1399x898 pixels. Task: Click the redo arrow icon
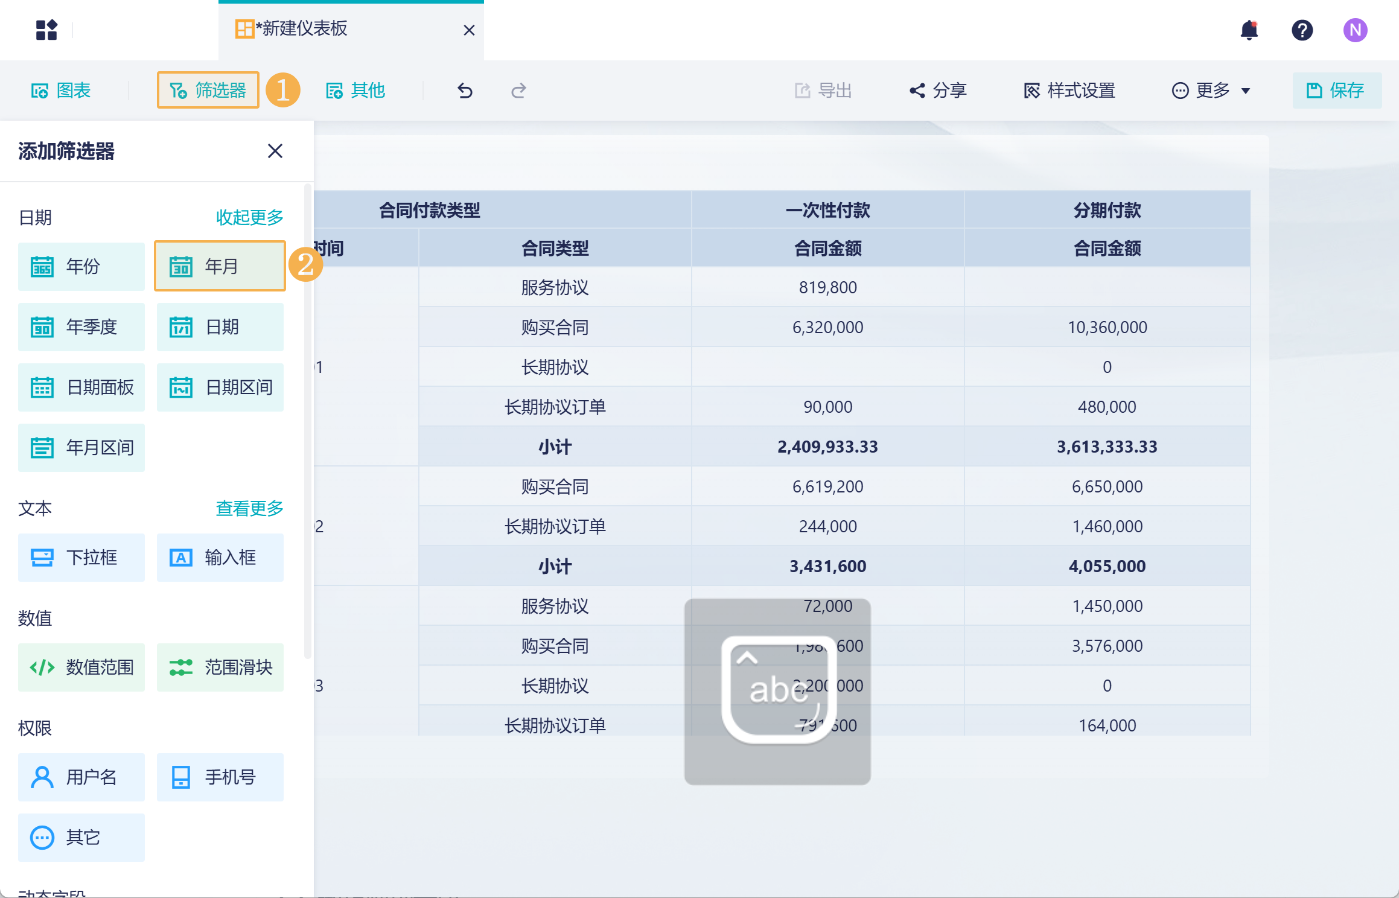click(x=518, y=91)
